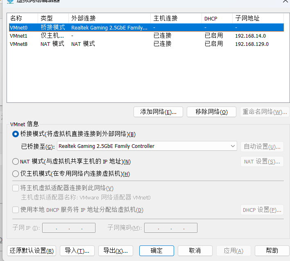Select the VMnet0 bridged network row

[146, 27]
